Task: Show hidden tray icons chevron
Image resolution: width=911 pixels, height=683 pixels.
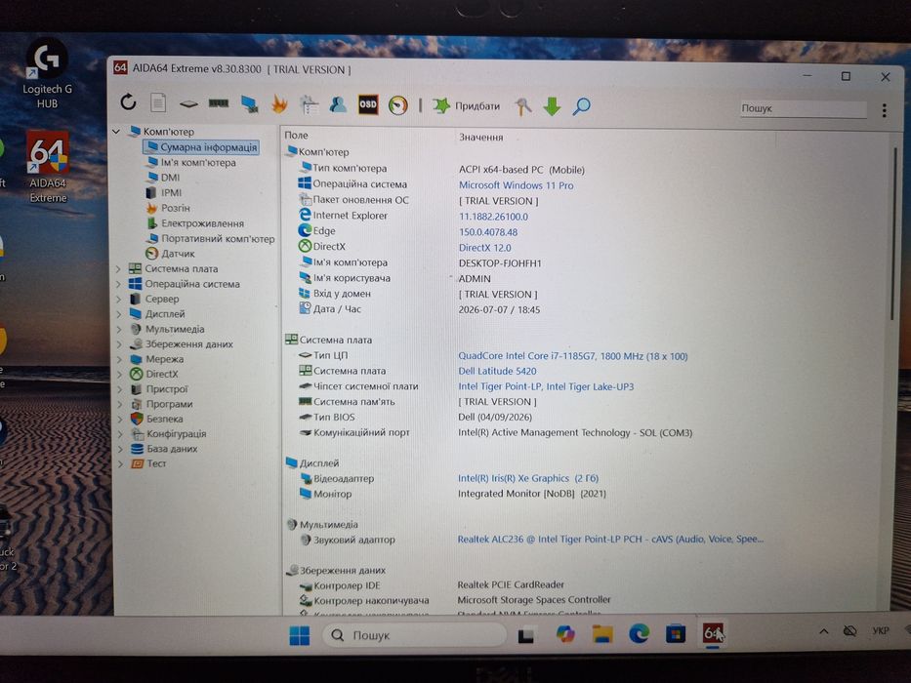Action: pos(824,631)
